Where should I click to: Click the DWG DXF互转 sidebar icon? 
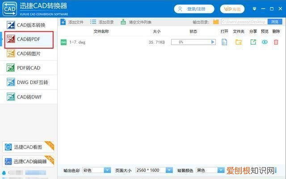[x=11, y=82]
